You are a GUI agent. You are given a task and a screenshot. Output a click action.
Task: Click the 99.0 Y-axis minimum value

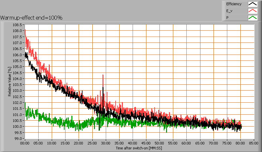[18, 139]
